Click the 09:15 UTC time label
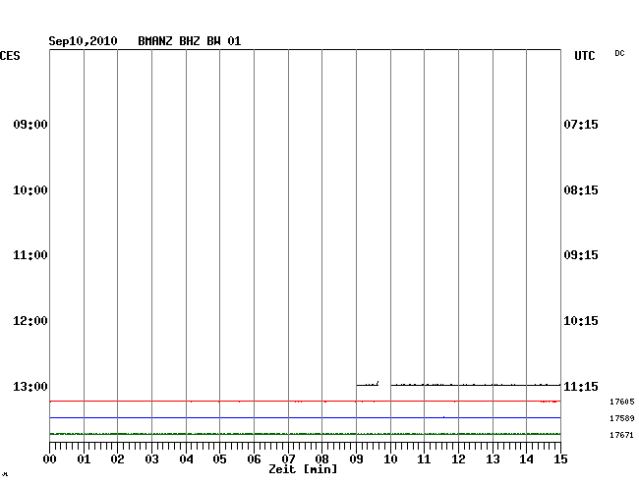This screenshot has width=639, height=485. pyautogui.click(x=581, y=255)
